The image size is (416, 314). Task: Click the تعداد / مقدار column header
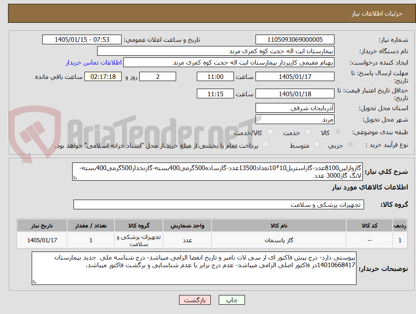[x=91, y=225]
